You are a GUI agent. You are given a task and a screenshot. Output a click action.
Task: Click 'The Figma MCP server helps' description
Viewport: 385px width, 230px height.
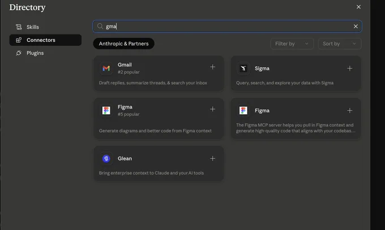pos(296,128)
